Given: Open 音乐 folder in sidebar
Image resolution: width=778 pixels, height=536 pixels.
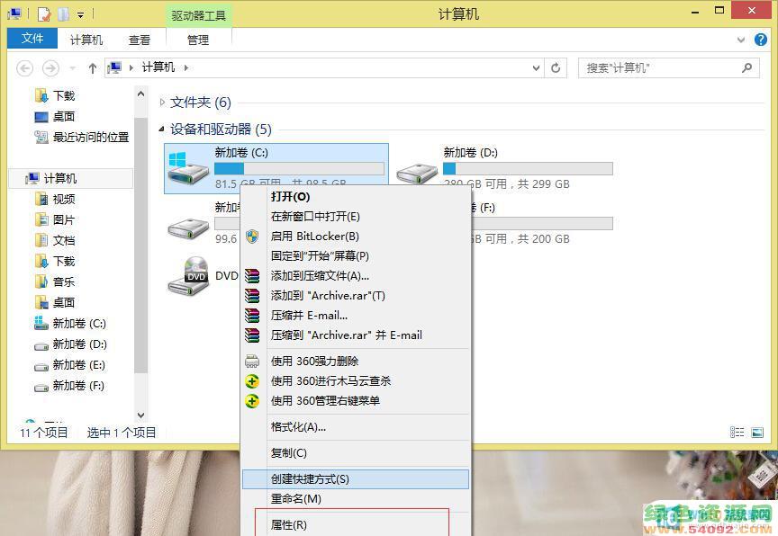Looking at the screenshot, I should coord(55,281).
